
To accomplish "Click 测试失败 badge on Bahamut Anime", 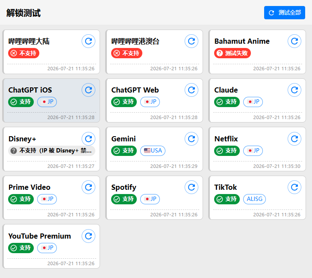I will pos(233,53).
